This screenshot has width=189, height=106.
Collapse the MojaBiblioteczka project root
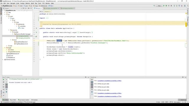(x=3, y=11)
